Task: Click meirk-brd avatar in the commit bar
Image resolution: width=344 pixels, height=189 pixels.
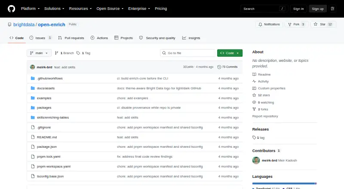Action: [x=33, y=67]
